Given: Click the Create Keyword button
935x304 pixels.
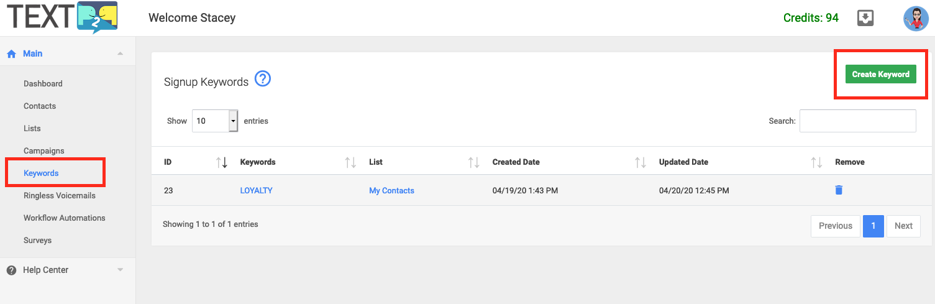Looking at the screenshot, I should 880,74.
